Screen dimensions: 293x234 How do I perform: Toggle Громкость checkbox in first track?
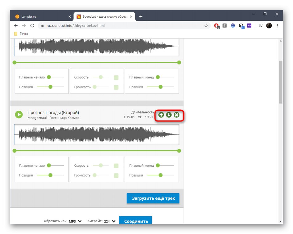pyautogui.click(x=116, y=87)
